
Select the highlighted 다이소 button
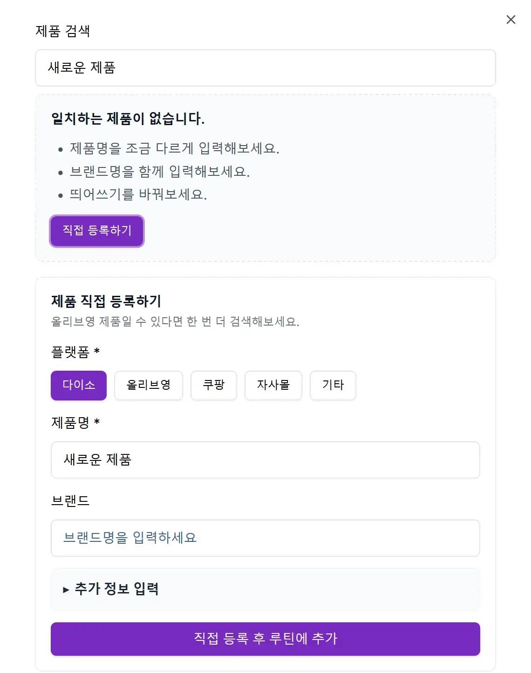[x=78, y=385]
